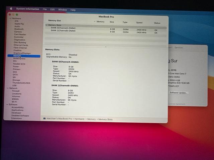This screenshot has width=214, height=160.
Task: Open the Window menu
Action: (x=63, y=10)
